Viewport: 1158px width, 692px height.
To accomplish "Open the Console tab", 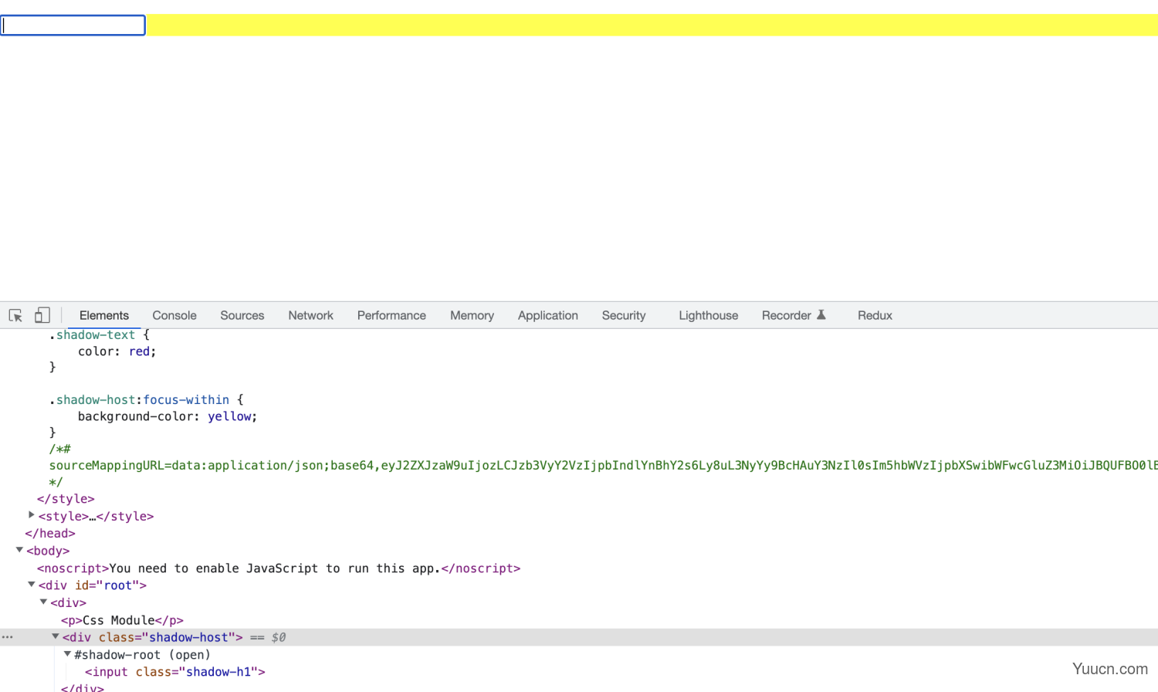I will pos(174,315).
